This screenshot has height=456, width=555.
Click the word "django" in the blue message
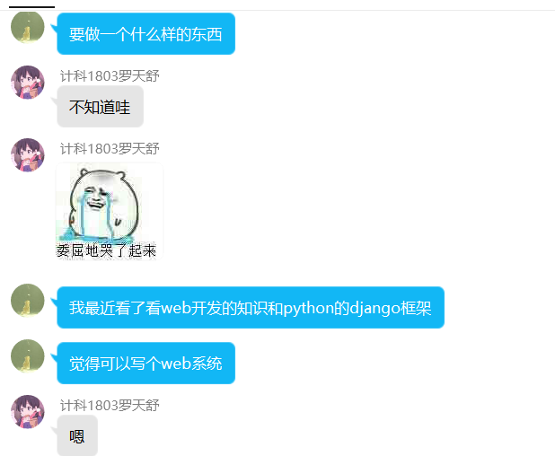374,308
